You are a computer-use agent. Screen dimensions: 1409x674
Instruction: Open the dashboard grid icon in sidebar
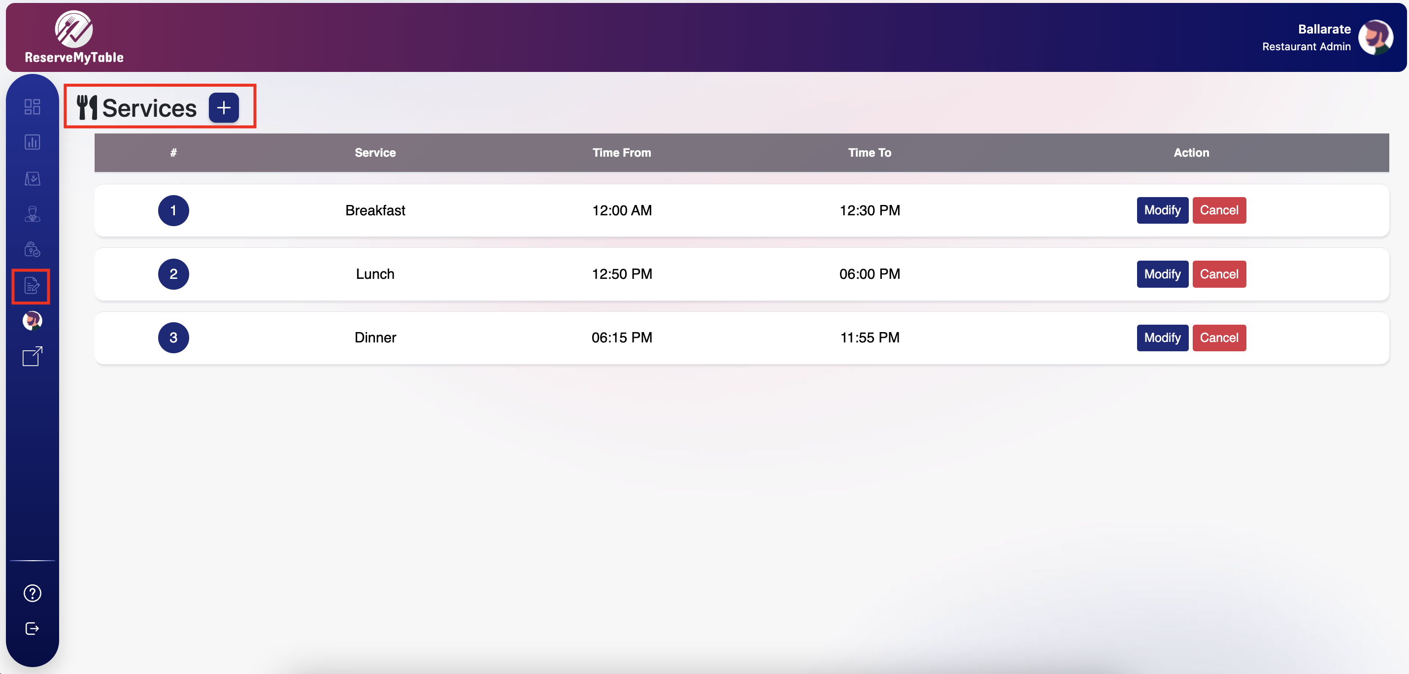tap(33, 107)
